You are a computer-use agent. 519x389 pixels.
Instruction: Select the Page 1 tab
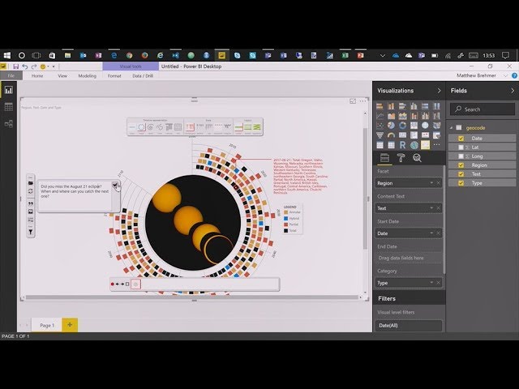pos(47,325)
